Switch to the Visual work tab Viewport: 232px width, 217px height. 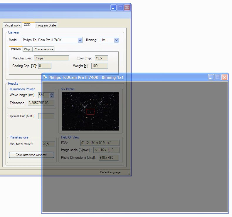click(x=12, y=25)
